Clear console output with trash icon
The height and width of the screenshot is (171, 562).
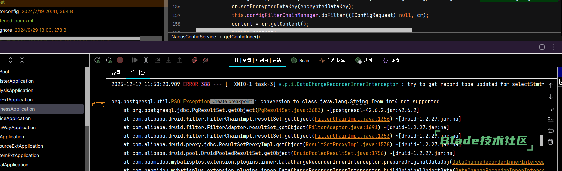[550, 142]
